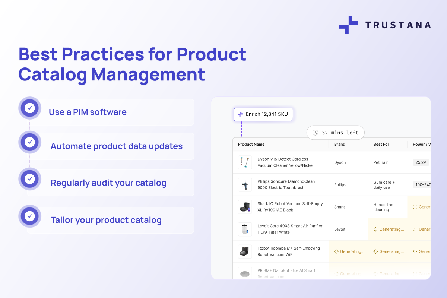The height and width of the screenshot is (298, 447).
Task: Select the Regularly audit your catalog card
Action: point(111,183)
